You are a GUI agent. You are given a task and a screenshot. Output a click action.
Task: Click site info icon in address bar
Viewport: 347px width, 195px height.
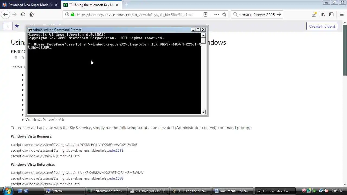pyautogui.click(x=67, y=15)
